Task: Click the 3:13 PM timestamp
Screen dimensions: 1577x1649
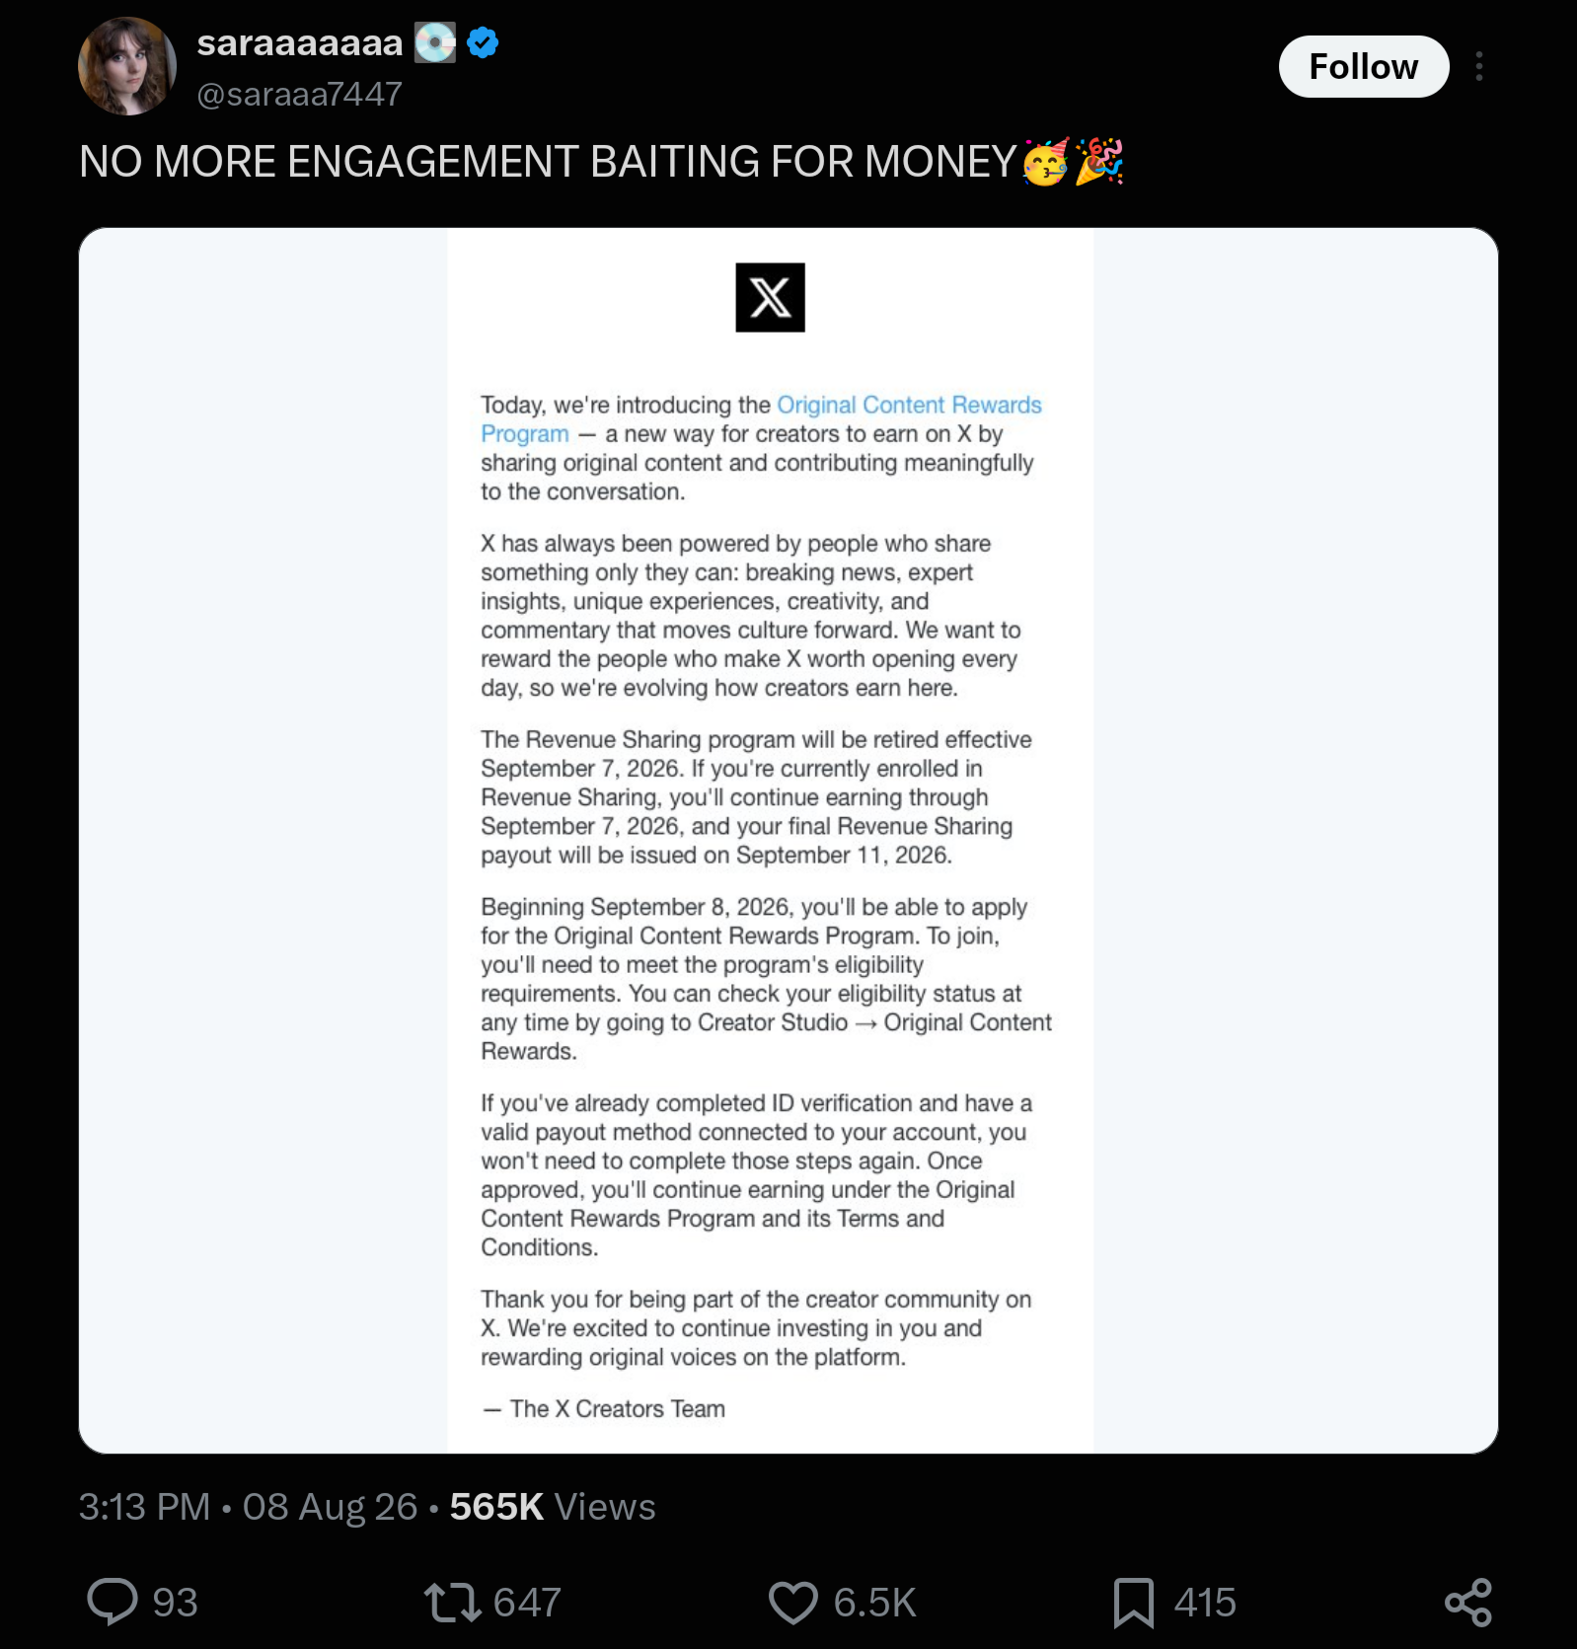Action: [x=144, y=1507]
